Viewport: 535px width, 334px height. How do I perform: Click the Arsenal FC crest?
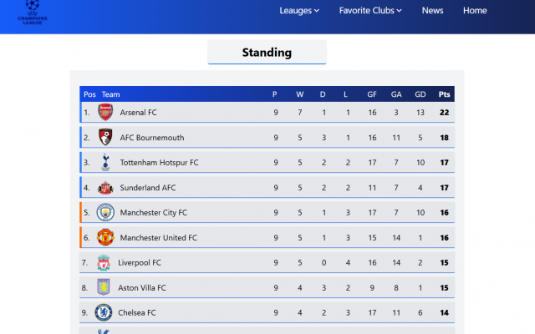(x=105, y=113)
